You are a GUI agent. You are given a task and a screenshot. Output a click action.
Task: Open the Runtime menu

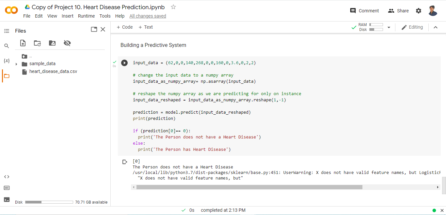[86, 16]
